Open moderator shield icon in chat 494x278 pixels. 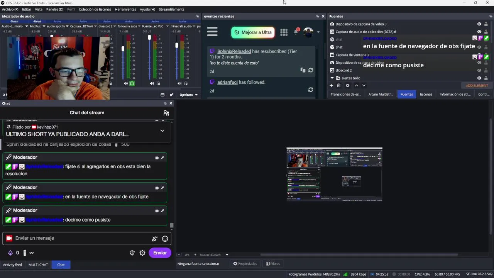click(x=132, y=253)
